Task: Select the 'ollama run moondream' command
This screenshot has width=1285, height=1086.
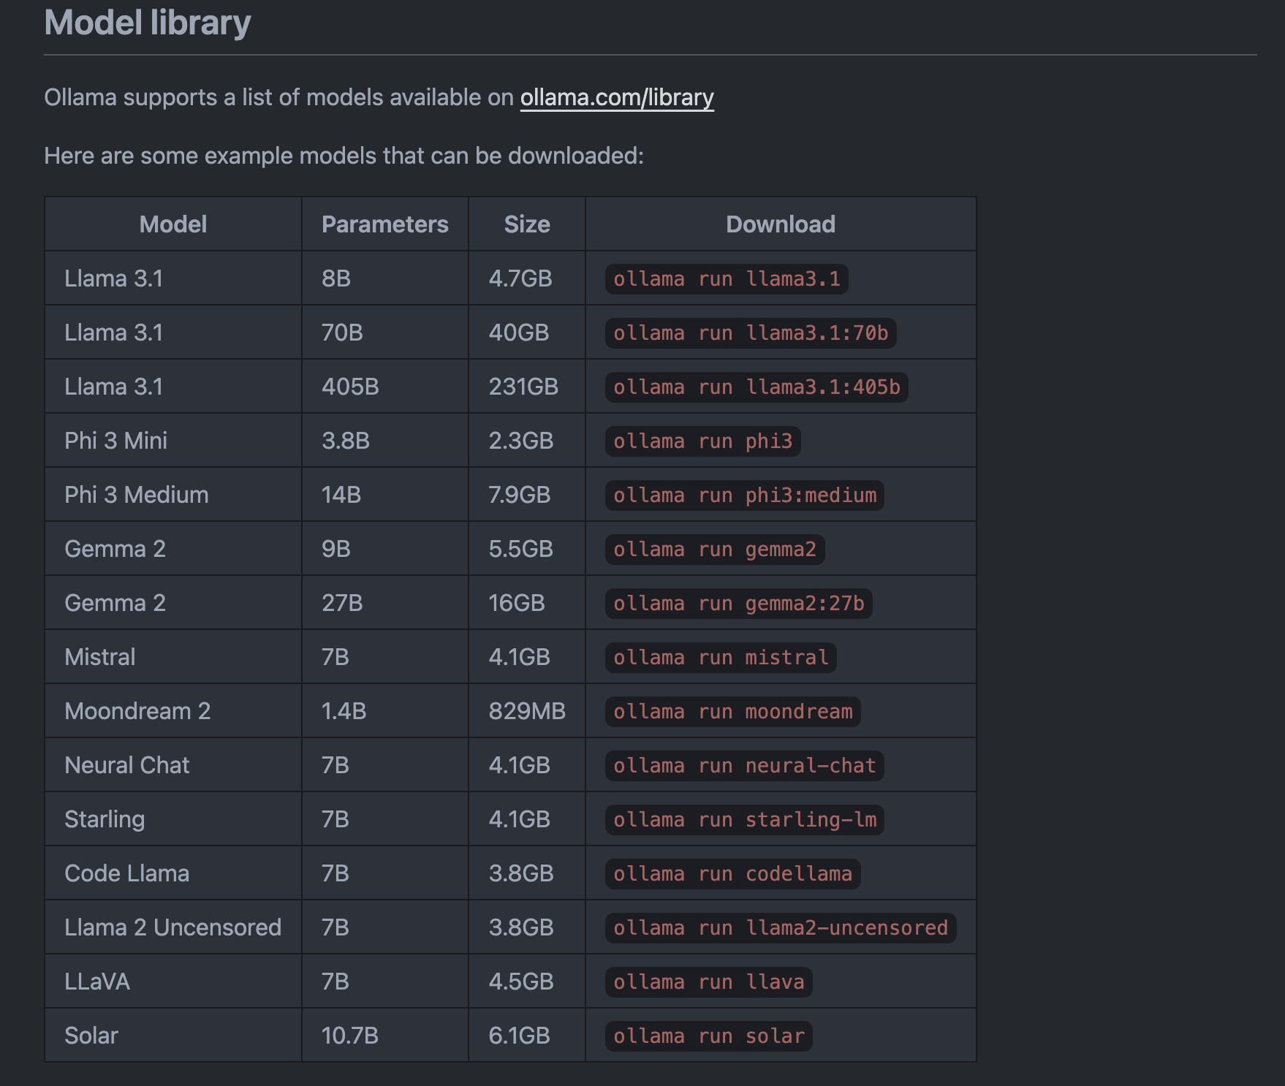Action: click(733, 712)
